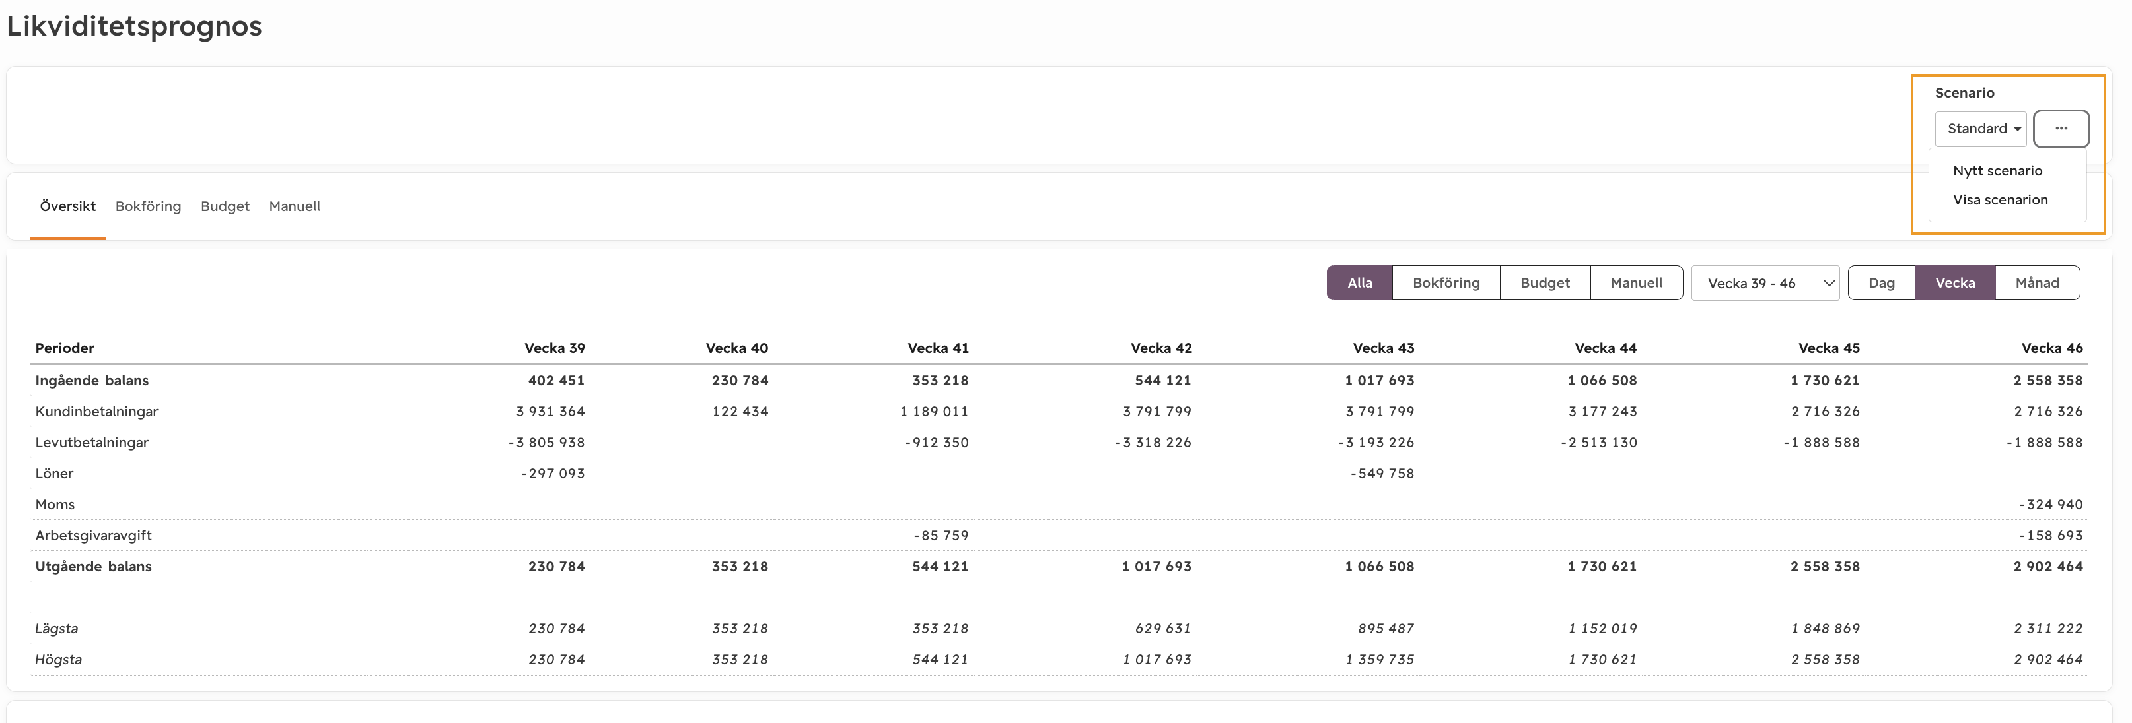This screenshot has height=723, width=2132.
Task: Select Visa scenarion menu entry
Action: (2000, 200)
